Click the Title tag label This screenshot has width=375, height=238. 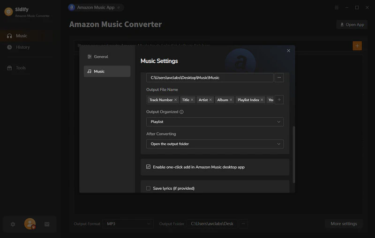[x=186, y=100]
